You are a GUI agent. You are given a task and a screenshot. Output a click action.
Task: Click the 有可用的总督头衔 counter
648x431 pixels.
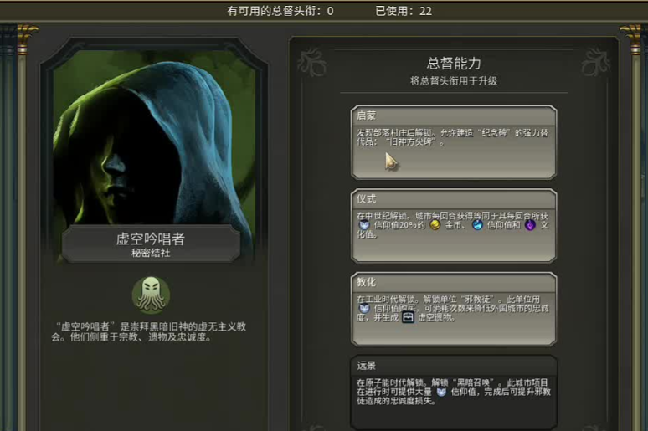click(280, 11)
